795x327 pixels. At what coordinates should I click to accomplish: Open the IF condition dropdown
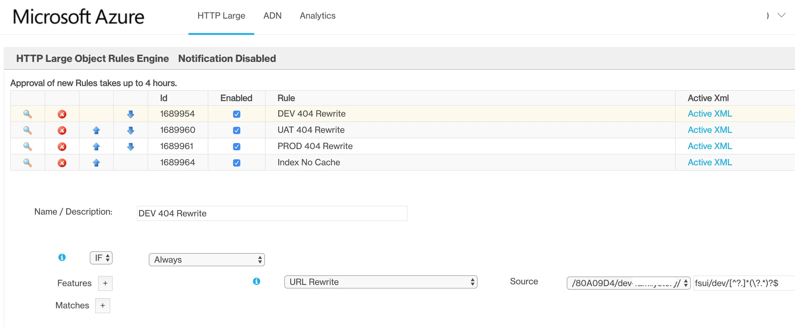[x=101, y=258]
